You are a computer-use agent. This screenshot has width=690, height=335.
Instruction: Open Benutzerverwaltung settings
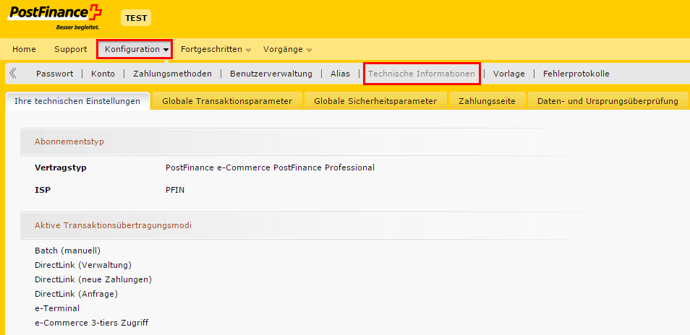[x=271, y=74]
